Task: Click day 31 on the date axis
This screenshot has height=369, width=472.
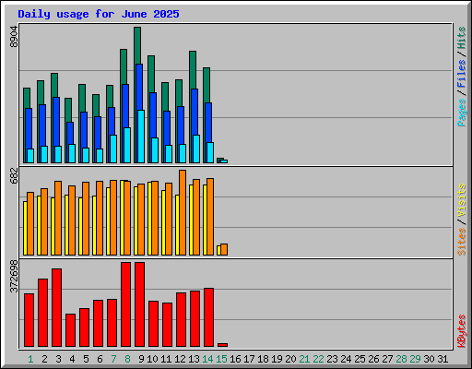Action: [x=442, y=359]
